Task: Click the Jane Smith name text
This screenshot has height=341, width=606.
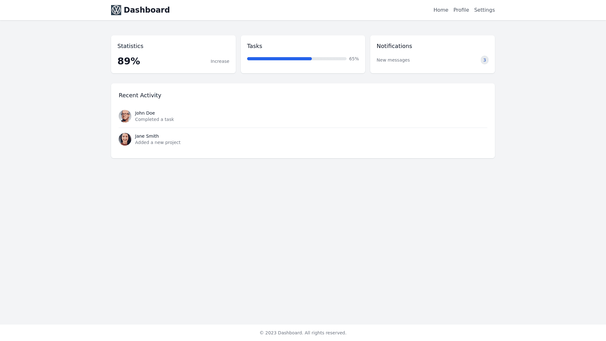Action: (x=147, y=136)
